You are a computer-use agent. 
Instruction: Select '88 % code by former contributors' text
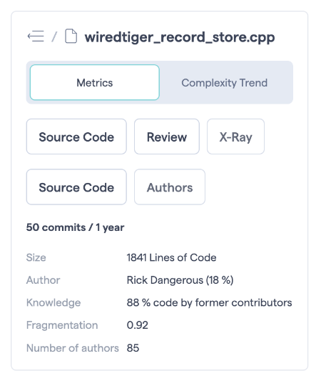coord(210,302)
